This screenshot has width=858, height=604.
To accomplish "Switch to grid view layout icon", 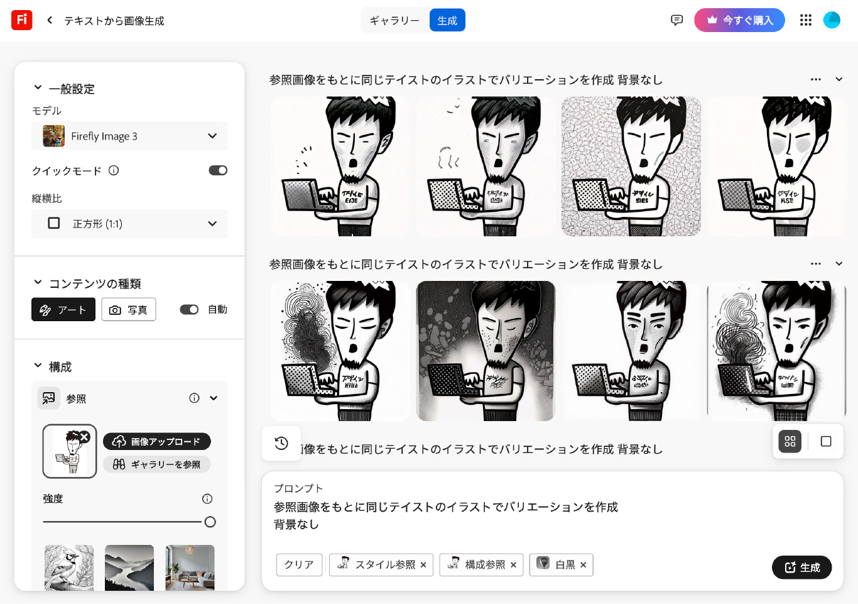I will click(790, 441).
